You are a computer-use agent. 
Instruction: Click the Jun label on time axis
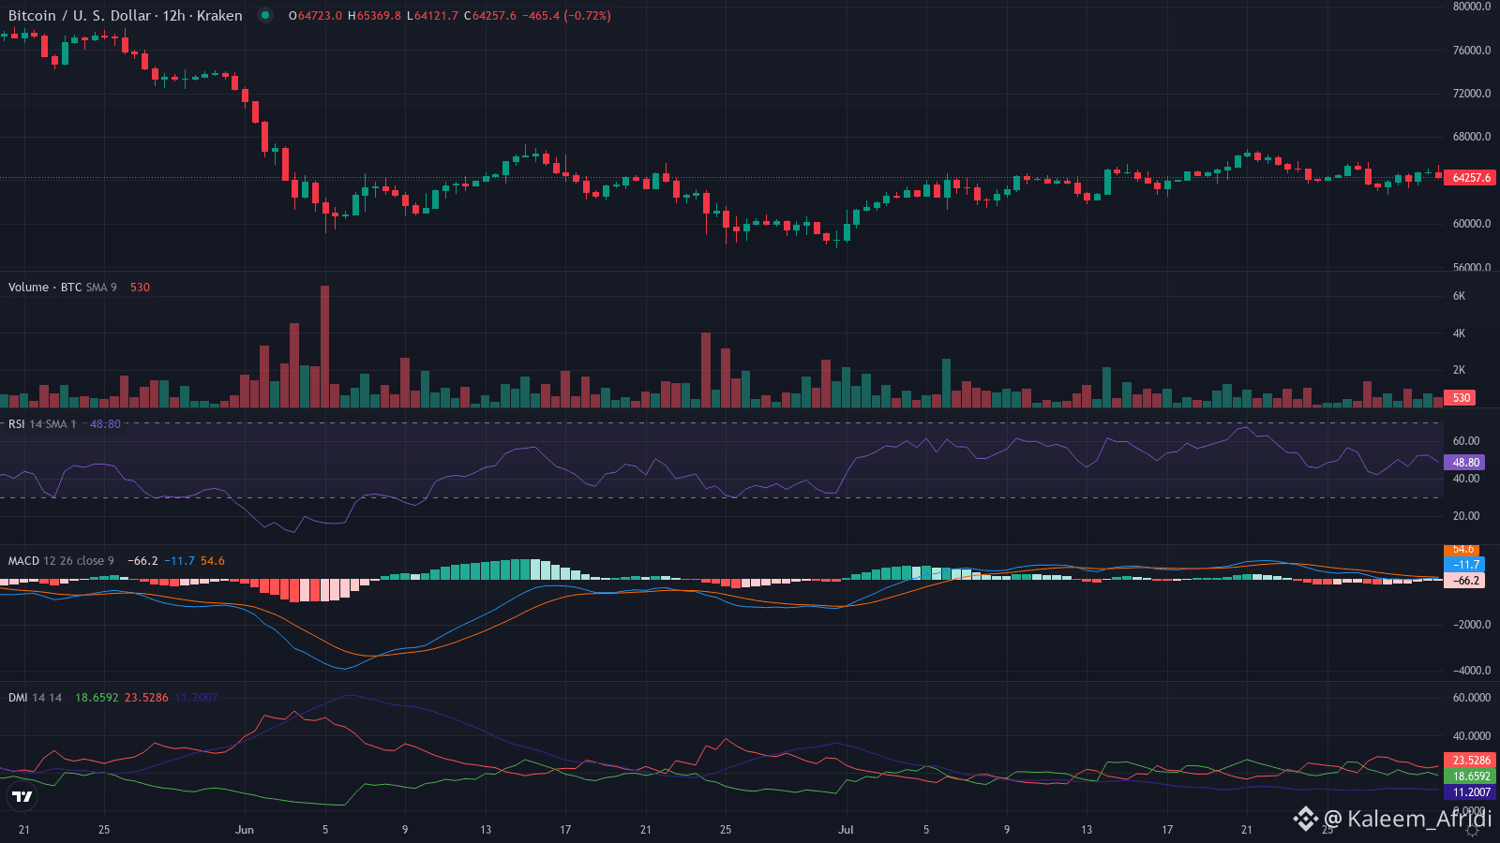(245, 830)
